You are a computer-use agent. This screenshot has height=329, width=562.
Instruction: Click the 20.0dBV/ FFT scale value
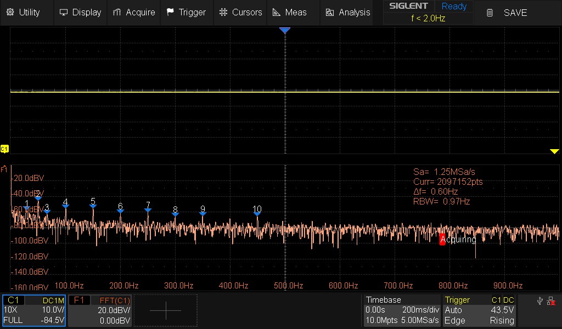114,310
